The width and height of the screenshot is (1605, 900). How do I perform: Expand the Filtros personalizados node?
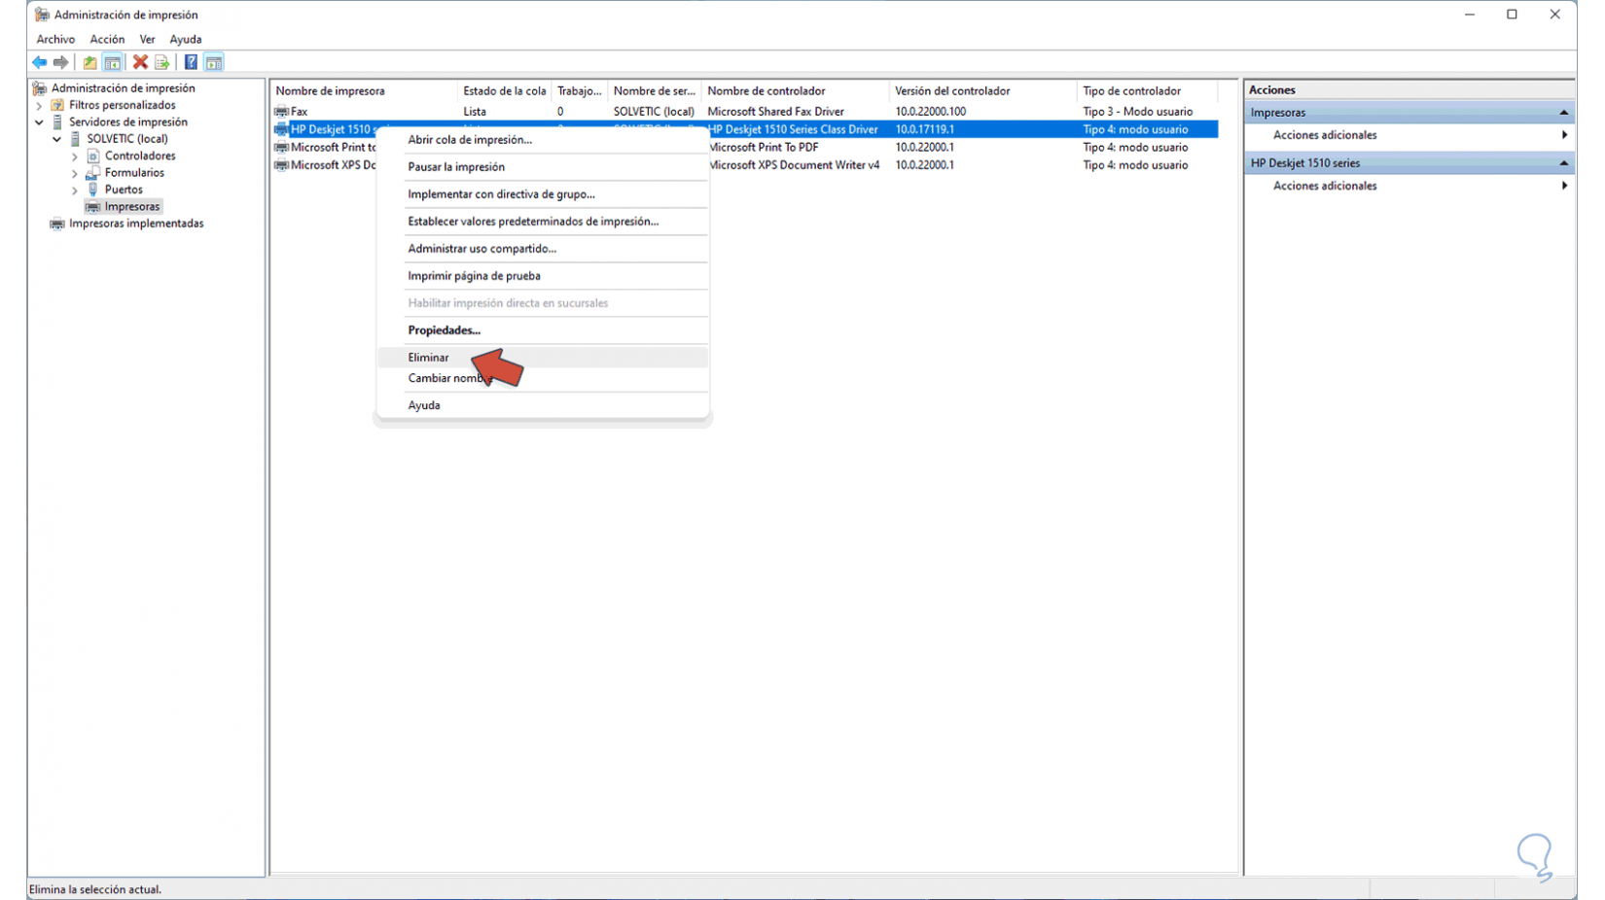(39, 105)
